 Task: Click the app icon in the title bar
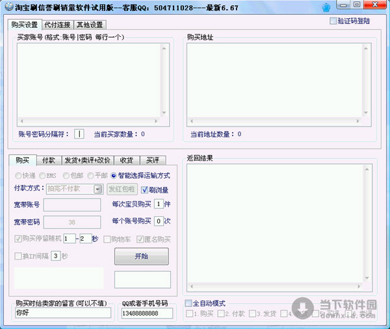pyautogui.click(x=7, y=8)
